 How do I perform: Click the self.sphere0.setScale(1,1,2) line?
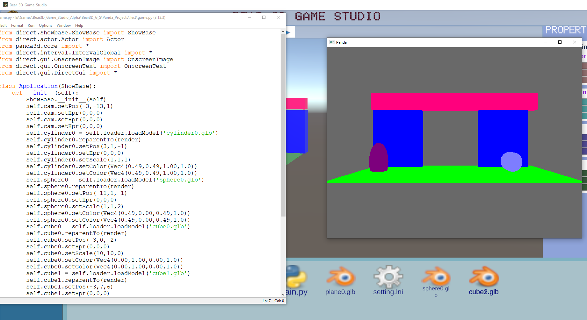[75, 207]
